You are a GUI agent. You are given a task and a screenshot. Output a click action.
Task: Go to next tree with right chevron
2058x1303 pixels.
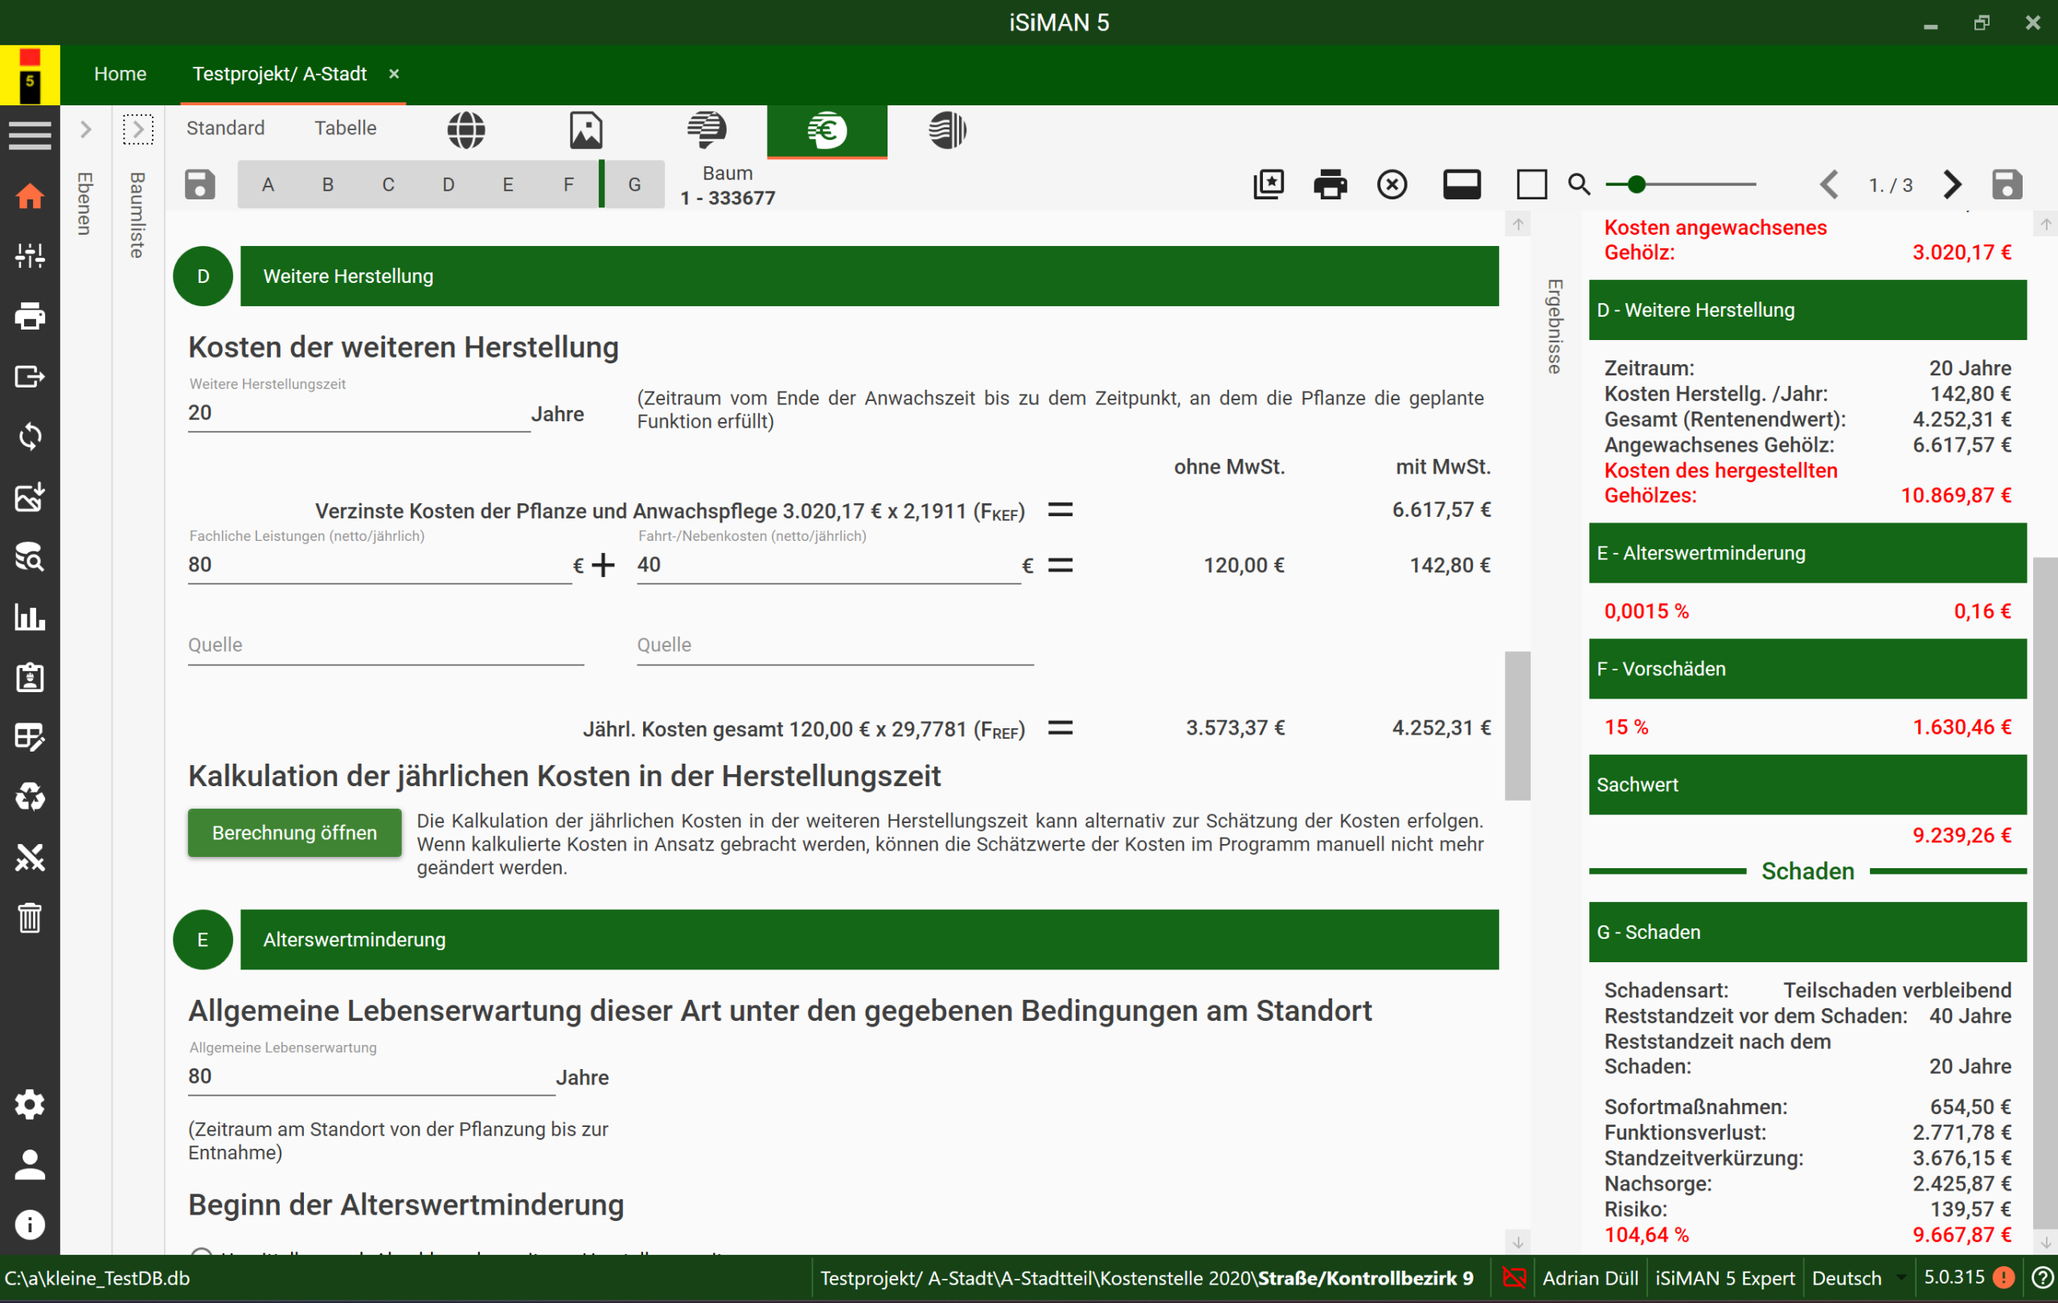click(1952, 185)
